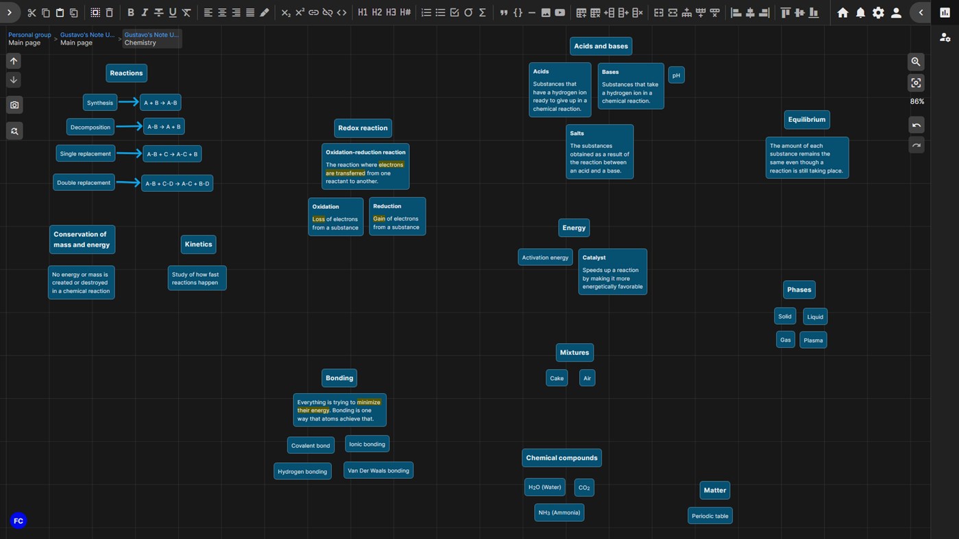959x539 pixels.
Task: Toggle bulleted list formatting
Action: [x=440, y=12]
